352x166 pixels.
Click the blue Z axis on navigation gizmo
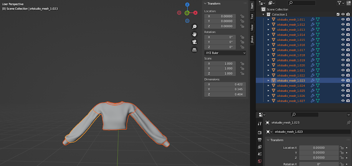(187, 4)
